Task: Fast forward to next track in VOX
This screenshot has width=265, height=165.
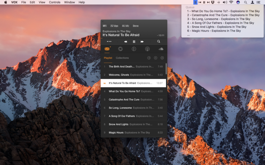Action: 142,42
